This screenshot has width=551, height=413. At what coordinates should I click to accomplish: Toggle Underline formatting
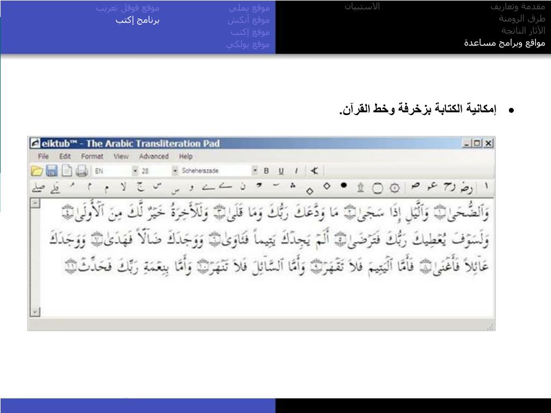281,170
